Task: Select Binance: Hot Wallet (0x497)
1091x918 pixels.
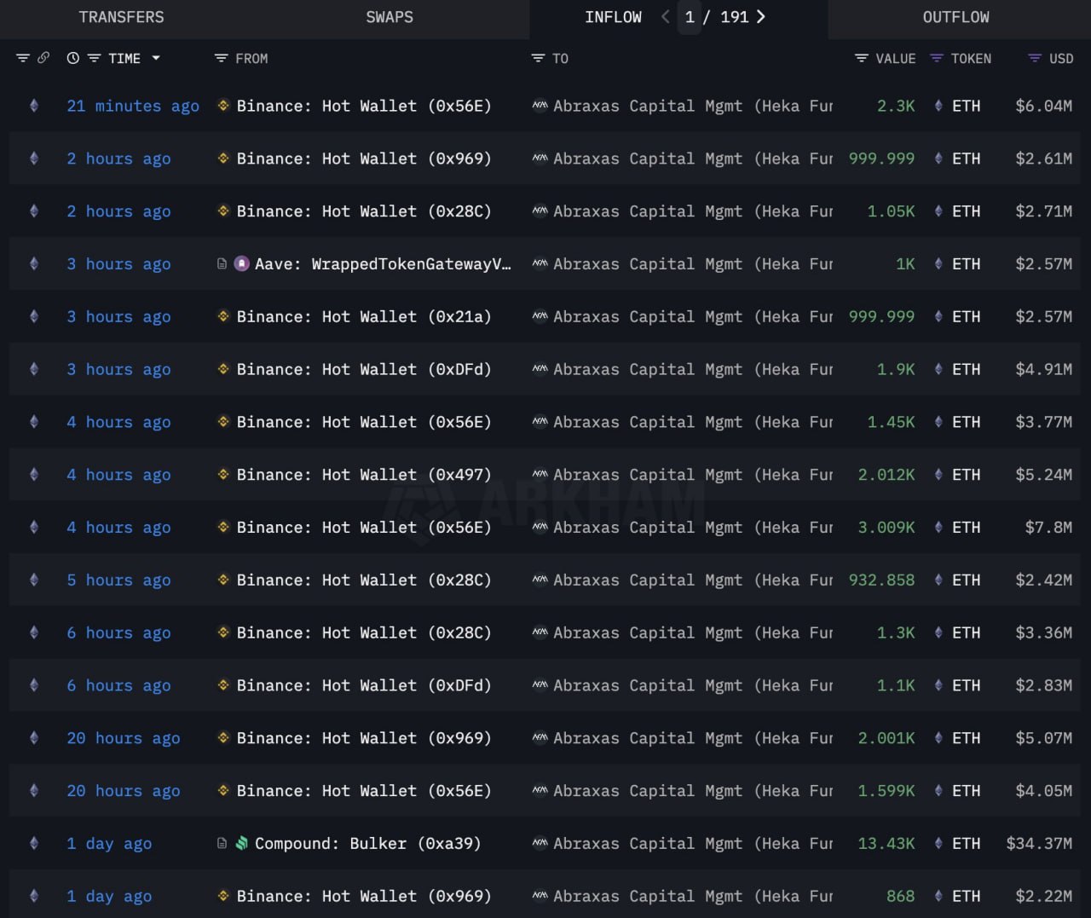Action: [364, 474]
